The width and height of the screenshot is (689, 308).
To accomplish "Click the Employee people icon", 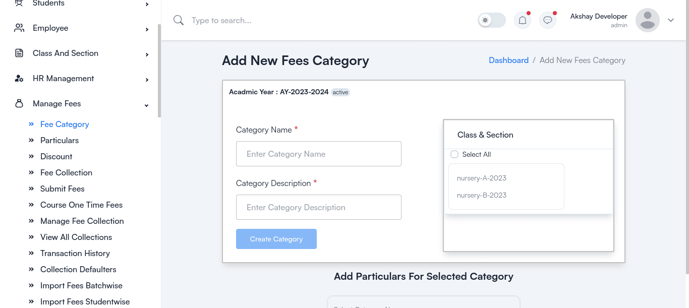I will [19, 28].
